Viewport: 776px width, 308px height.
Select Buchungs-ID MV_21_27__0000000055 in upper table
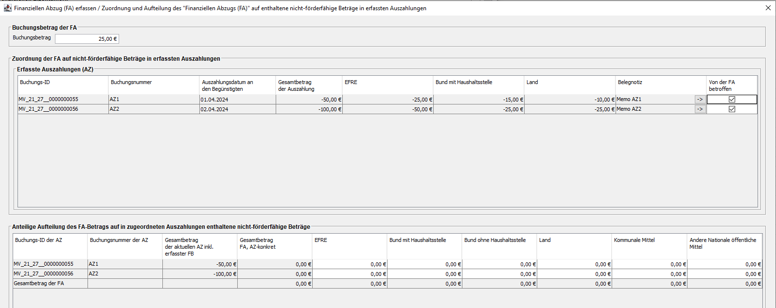[x=49, y=100]
